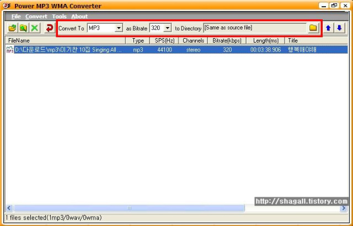This screenshot has width=353, height=226.
Task: Click the to Directory path field
Action: pos(255,28)
